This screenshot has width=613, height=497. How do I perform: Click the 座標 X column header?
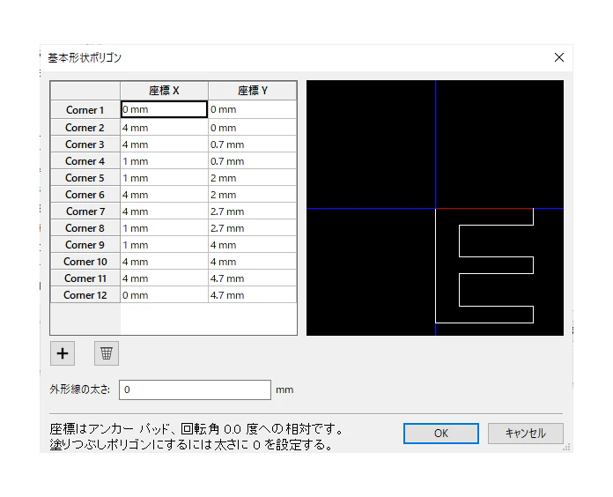pyautogui.click(x=164, y=91)
